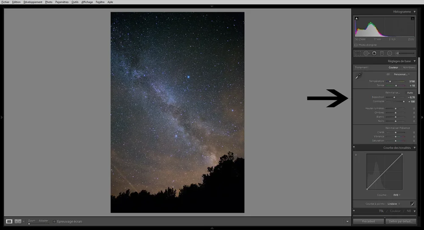Screen dimensions: 424x230
Task: Click the Température value 3700 field
Action: pyautogui.click(x=412, y=81)
